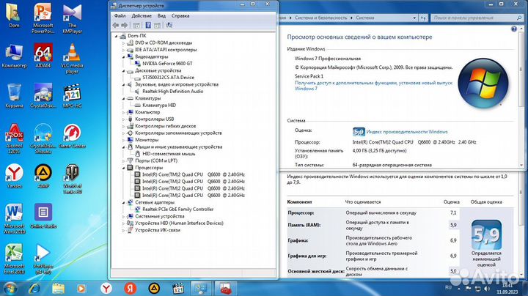528x296 pixels.
Task: Open the Dom folder desktop icon
Action: point(14,15)
